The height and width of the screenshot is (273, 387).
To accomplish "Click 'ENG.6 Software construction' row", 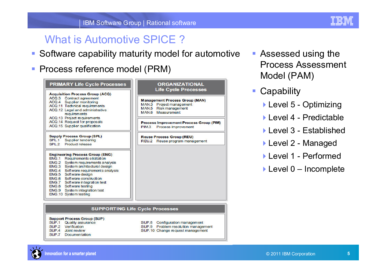I will 75,179.
